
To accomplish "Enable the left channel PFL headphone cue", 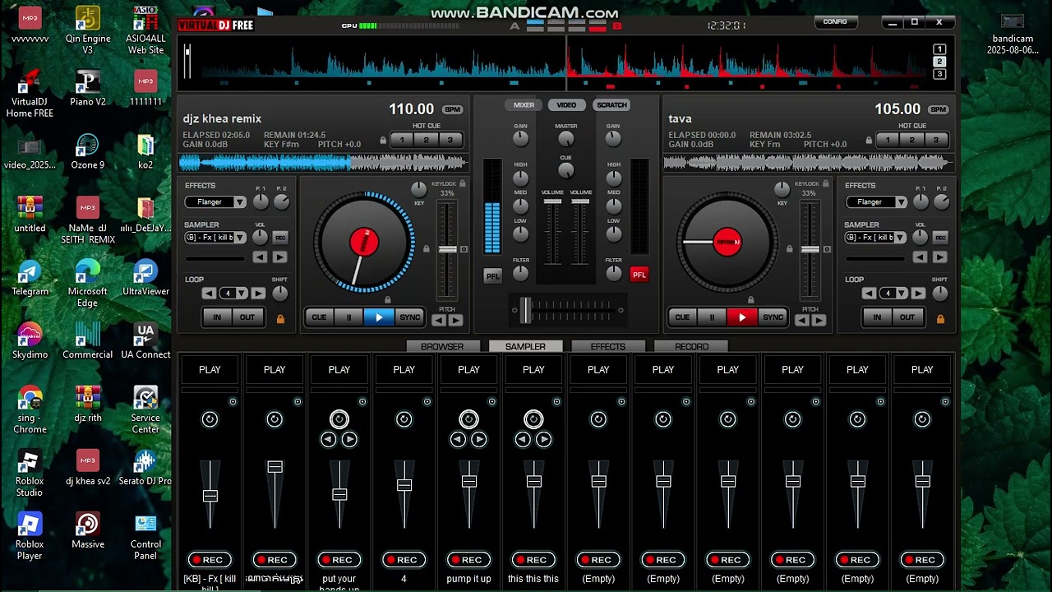I will 492,276.
